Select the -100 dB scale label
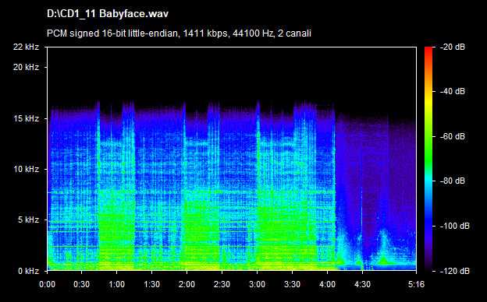Image resolution: width=487 pixels, height=302 pixels. pyautogui.click(x=455, y=226)
